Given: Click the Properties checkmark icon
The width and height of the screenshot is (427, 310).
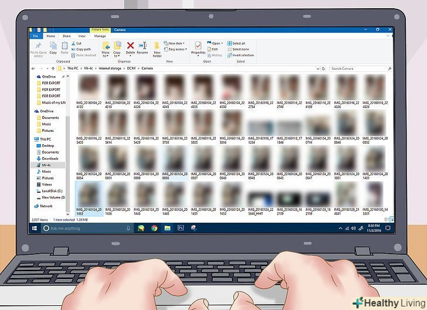Looking at the screenshot, I should [x=198, y=46].
